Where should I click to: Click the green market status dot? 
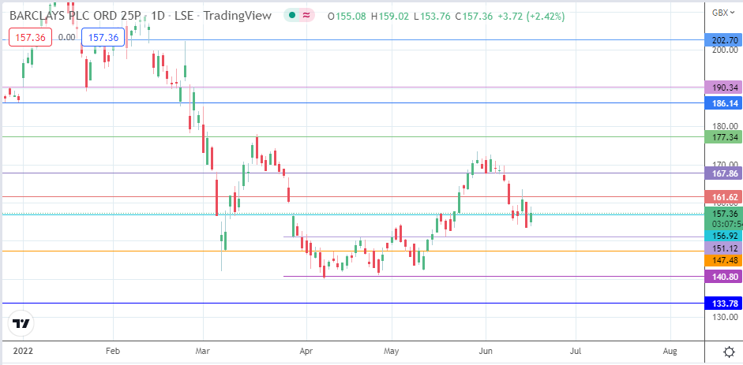click(292, 15)
